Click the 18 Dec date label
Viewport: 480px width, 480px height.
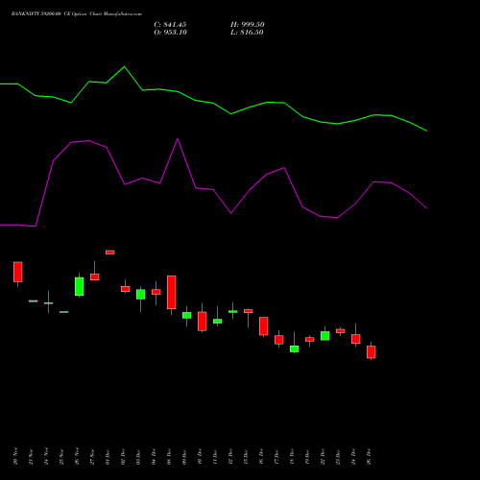tap(292, 456)
